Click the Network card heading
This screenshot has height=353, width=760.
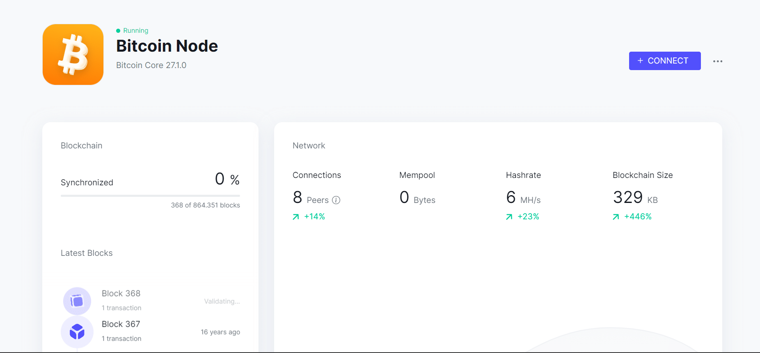309,146
